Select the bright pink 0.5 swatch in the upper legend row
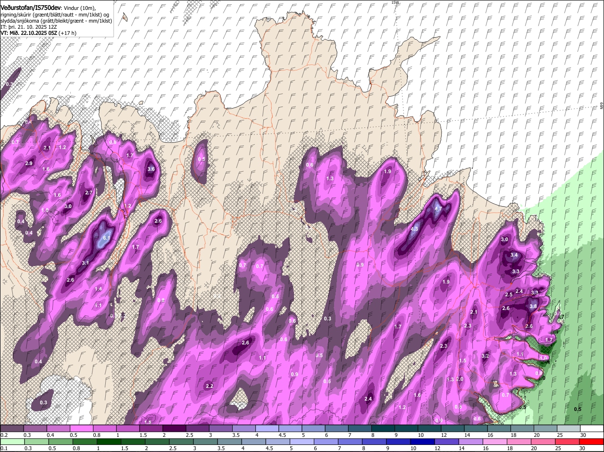The height and width of the screenshot is (452, 604). [x=81, y=428]
